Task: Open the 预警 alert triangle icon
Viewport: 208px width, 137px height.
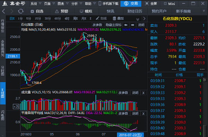Action: pyautogui.click(x=57, y=11)
